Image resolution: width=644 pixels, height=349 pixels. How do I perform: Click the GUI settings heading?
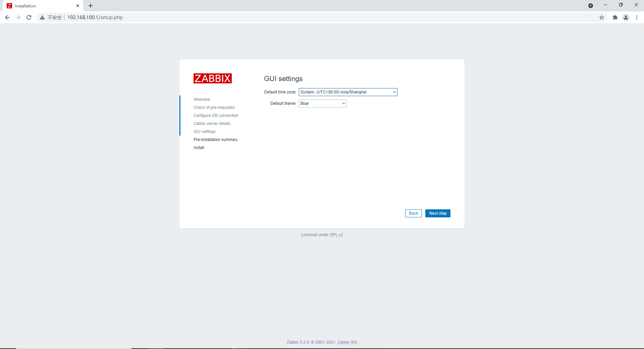point(283,79)
